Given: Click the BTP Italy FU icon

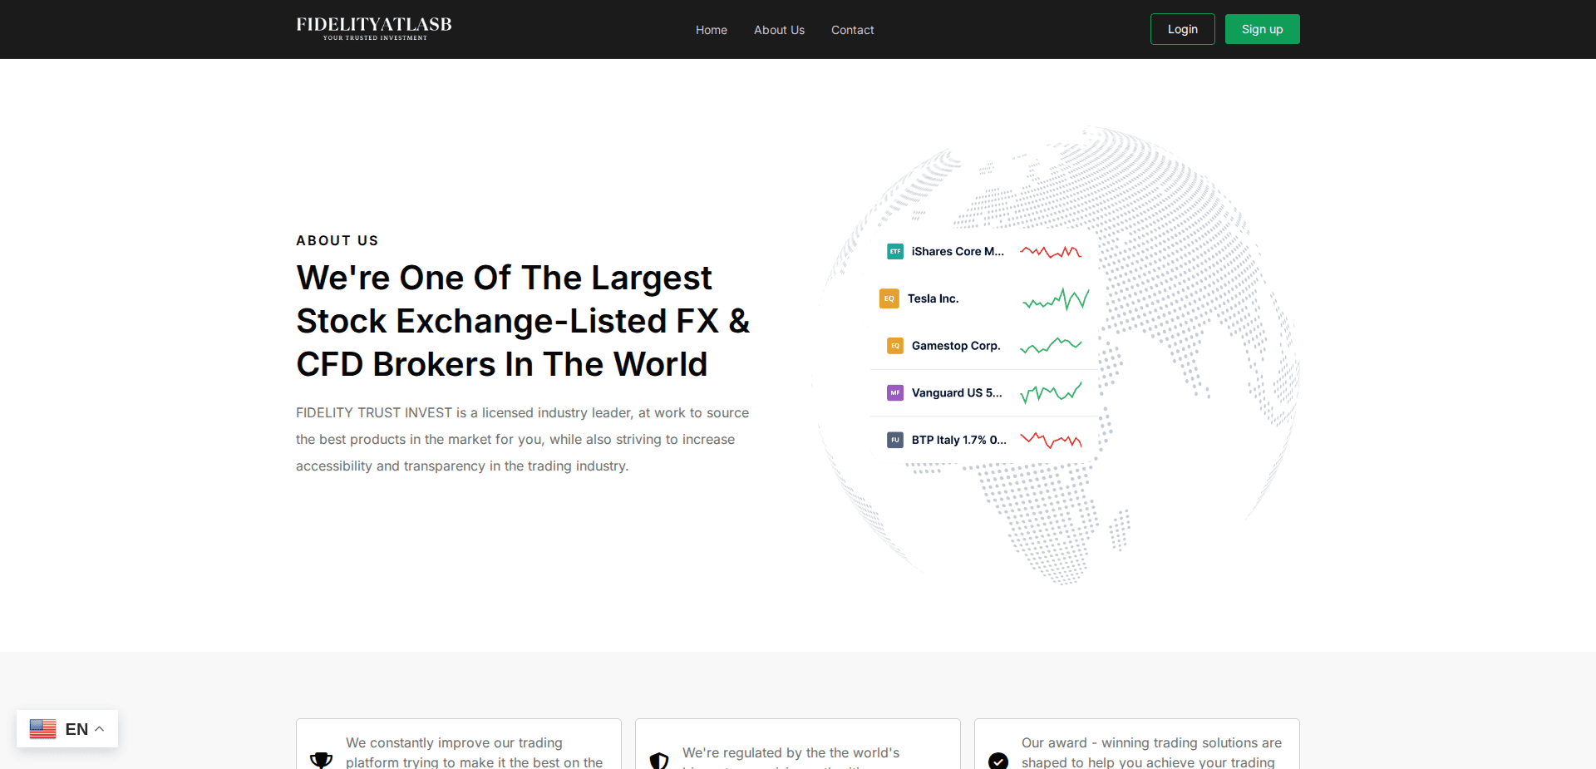Looking at the screenshot, I should tap(895, 440).
